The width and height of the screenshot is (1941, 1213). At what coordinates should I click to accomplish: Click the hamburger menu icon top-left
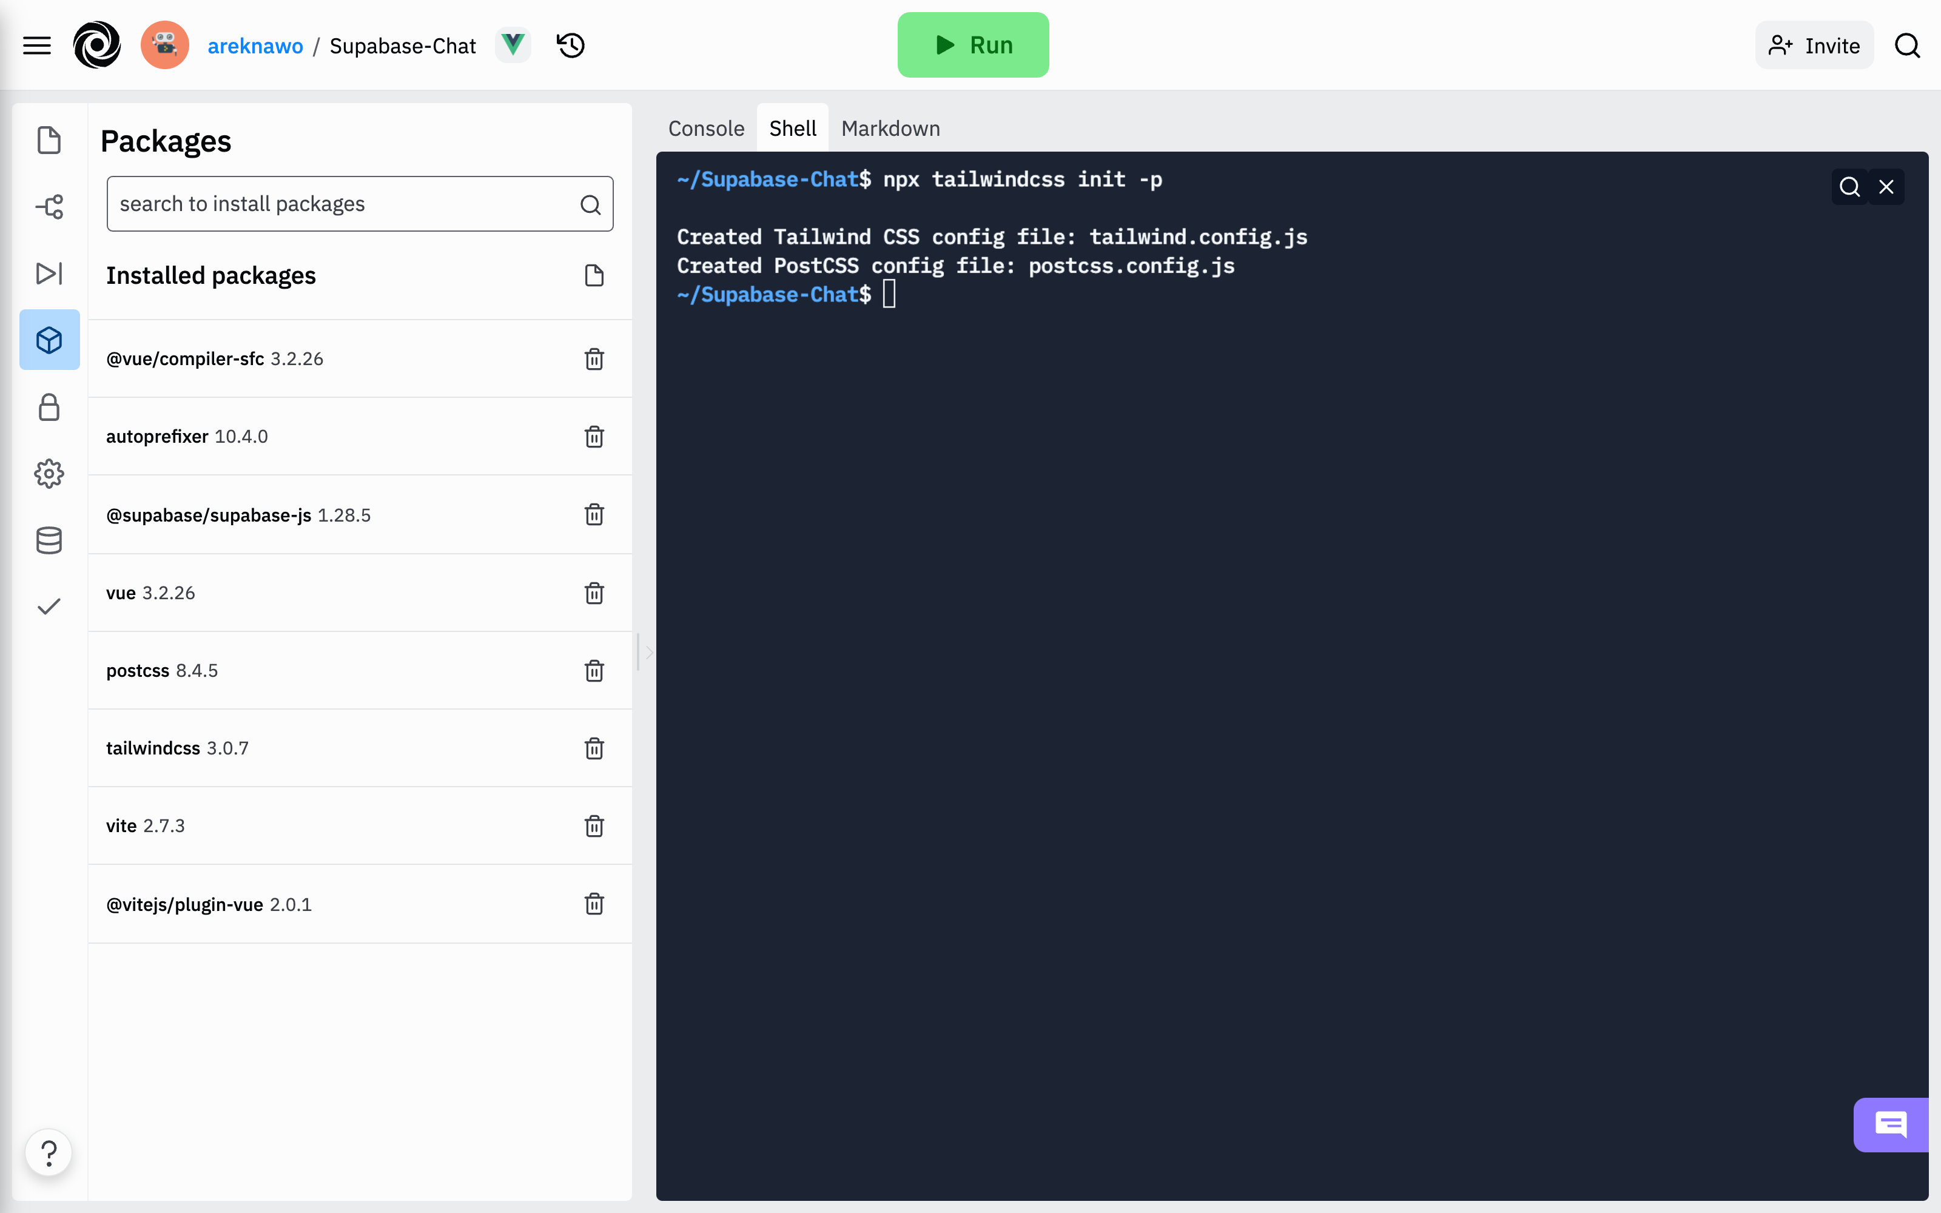[38, 45]
